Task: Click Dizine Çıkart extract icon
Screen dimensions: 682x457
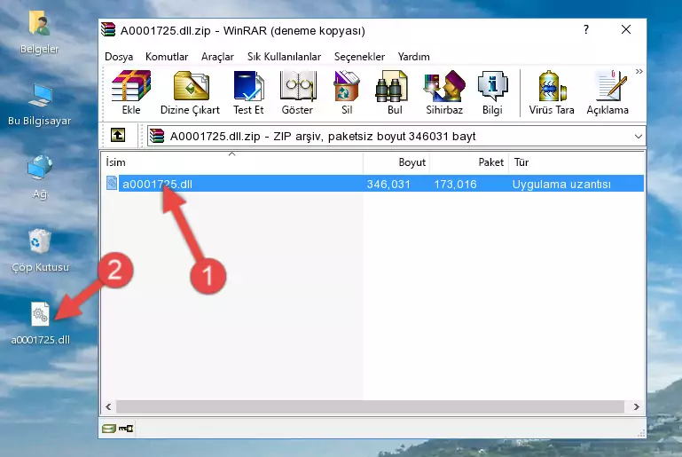Action: pyautogui.click(x=190, y=92)
